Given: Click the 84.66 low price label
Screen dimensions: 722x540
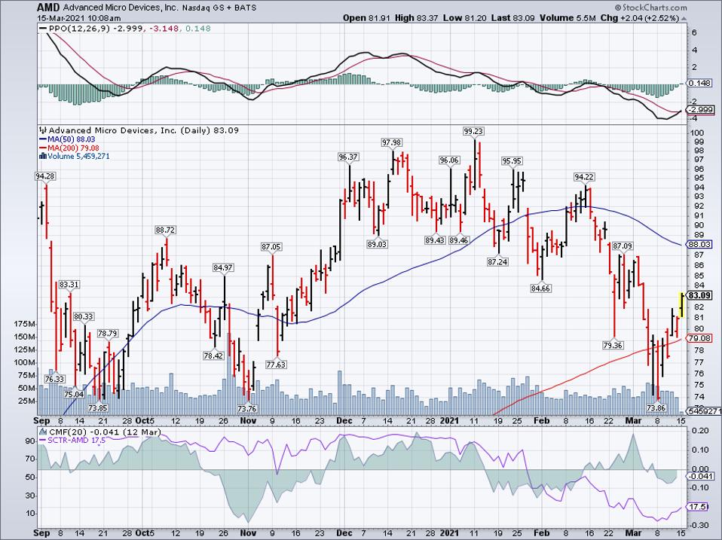Looking at the screenshot, I should [541, 288].
